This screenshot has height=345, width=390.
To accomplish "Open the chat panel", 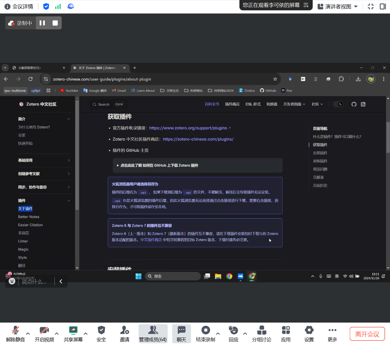I will (x=181, y=334).
